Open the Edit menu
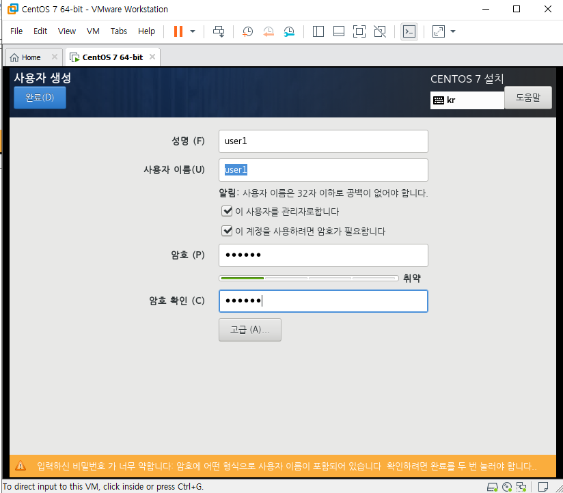 point(40,31)
